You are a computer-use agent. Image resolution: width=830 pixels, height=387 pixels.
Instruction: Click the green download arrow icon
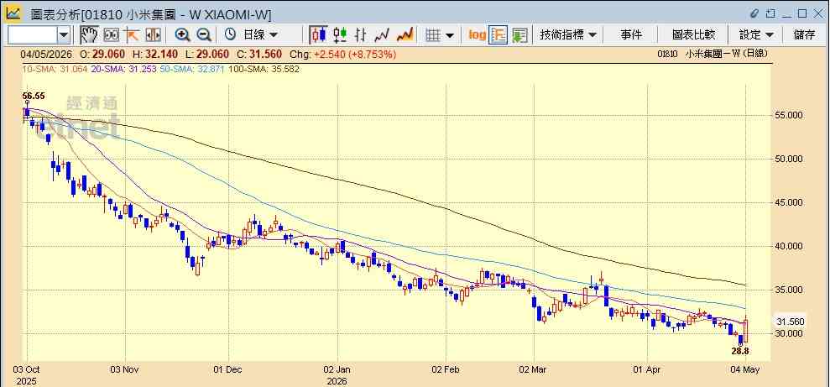click(x=519, y=35)
